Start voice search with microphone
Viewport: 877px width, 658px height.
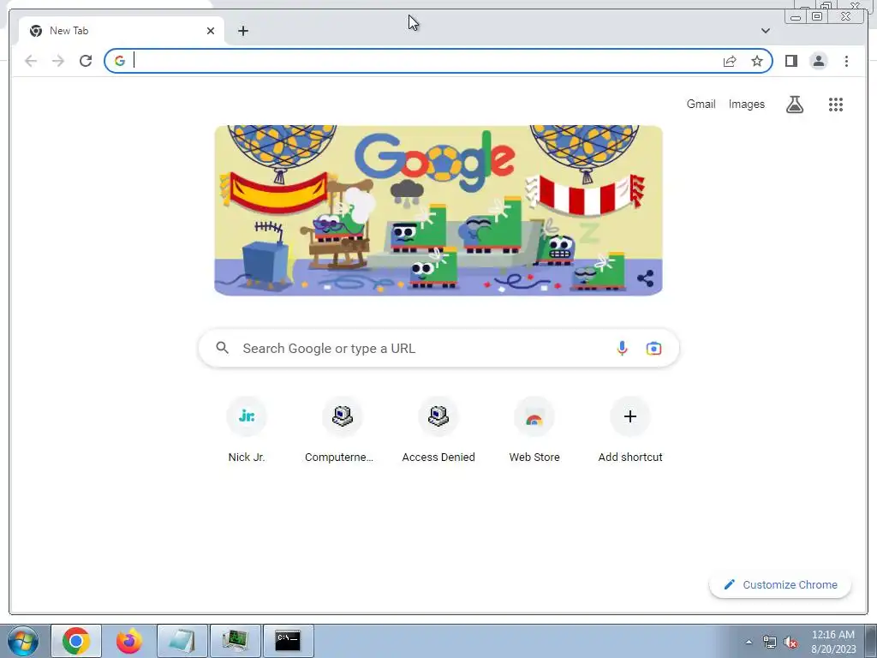[622, 348]
